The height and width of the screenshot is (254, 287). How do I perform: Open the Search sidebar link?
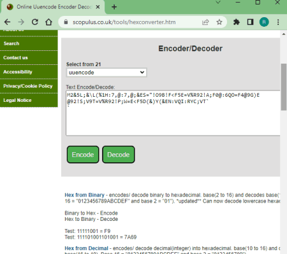29,43
